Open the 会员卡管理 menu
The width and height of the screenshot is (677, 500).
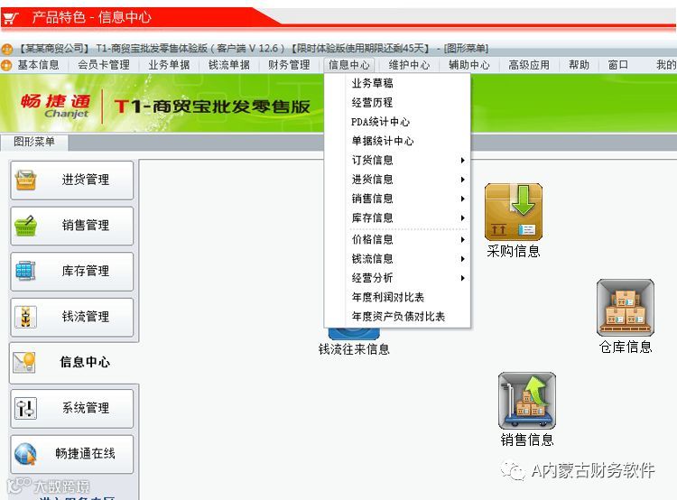[104, 65]
